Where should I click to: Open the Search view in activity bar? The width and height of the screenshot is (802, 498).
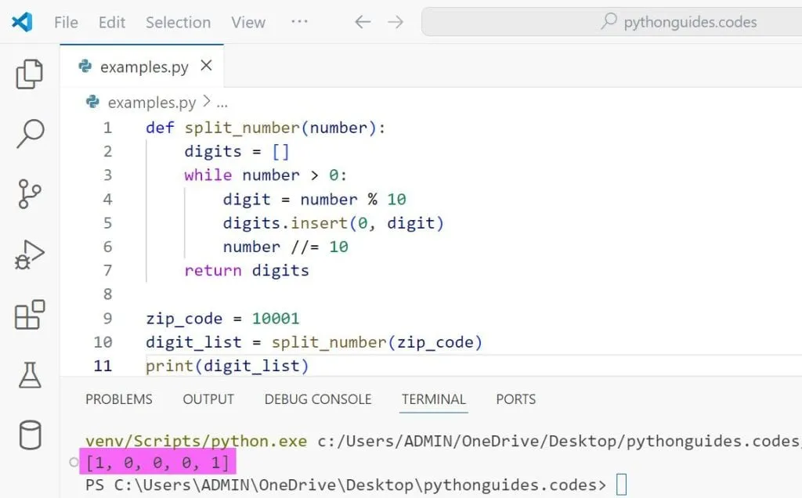30,134
